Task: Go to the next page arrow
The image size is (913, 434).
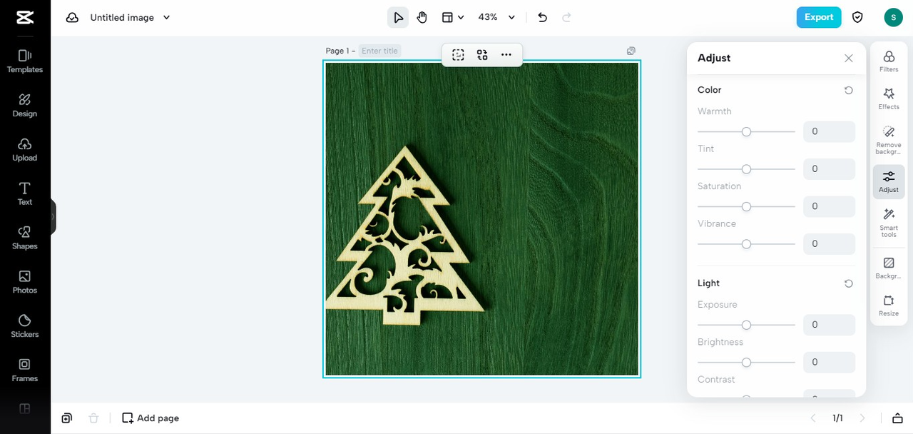Action: (x=862, y=418)
